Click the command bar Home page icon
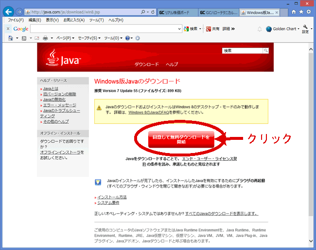This screenshot has height=250, width=316. pyautogui.click(x=11, y=38)
